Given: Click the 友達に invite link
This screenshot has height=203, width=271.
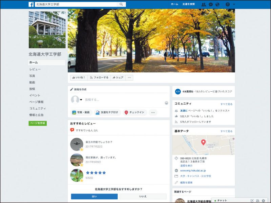Looking at the screenshot, I should [x=184, y=111].
